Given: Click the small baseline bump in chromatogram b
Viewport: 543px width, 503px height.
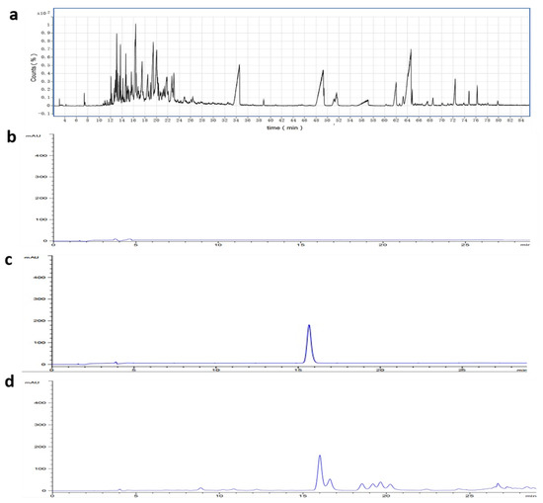Looking at the screenshot, I should pyautogui.click(x=116, y=239).
